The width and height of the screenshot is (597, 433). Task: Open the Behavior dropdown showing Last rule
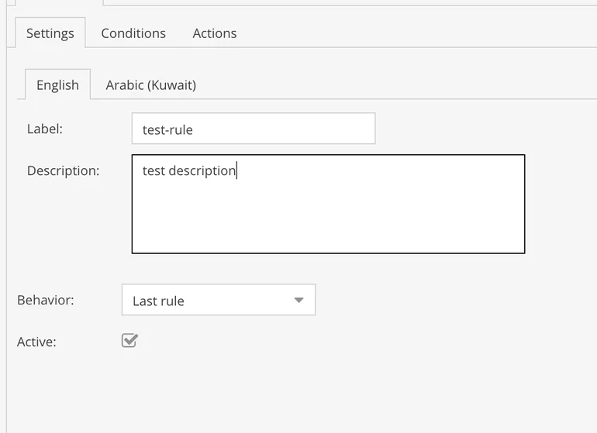coord(219,300)
